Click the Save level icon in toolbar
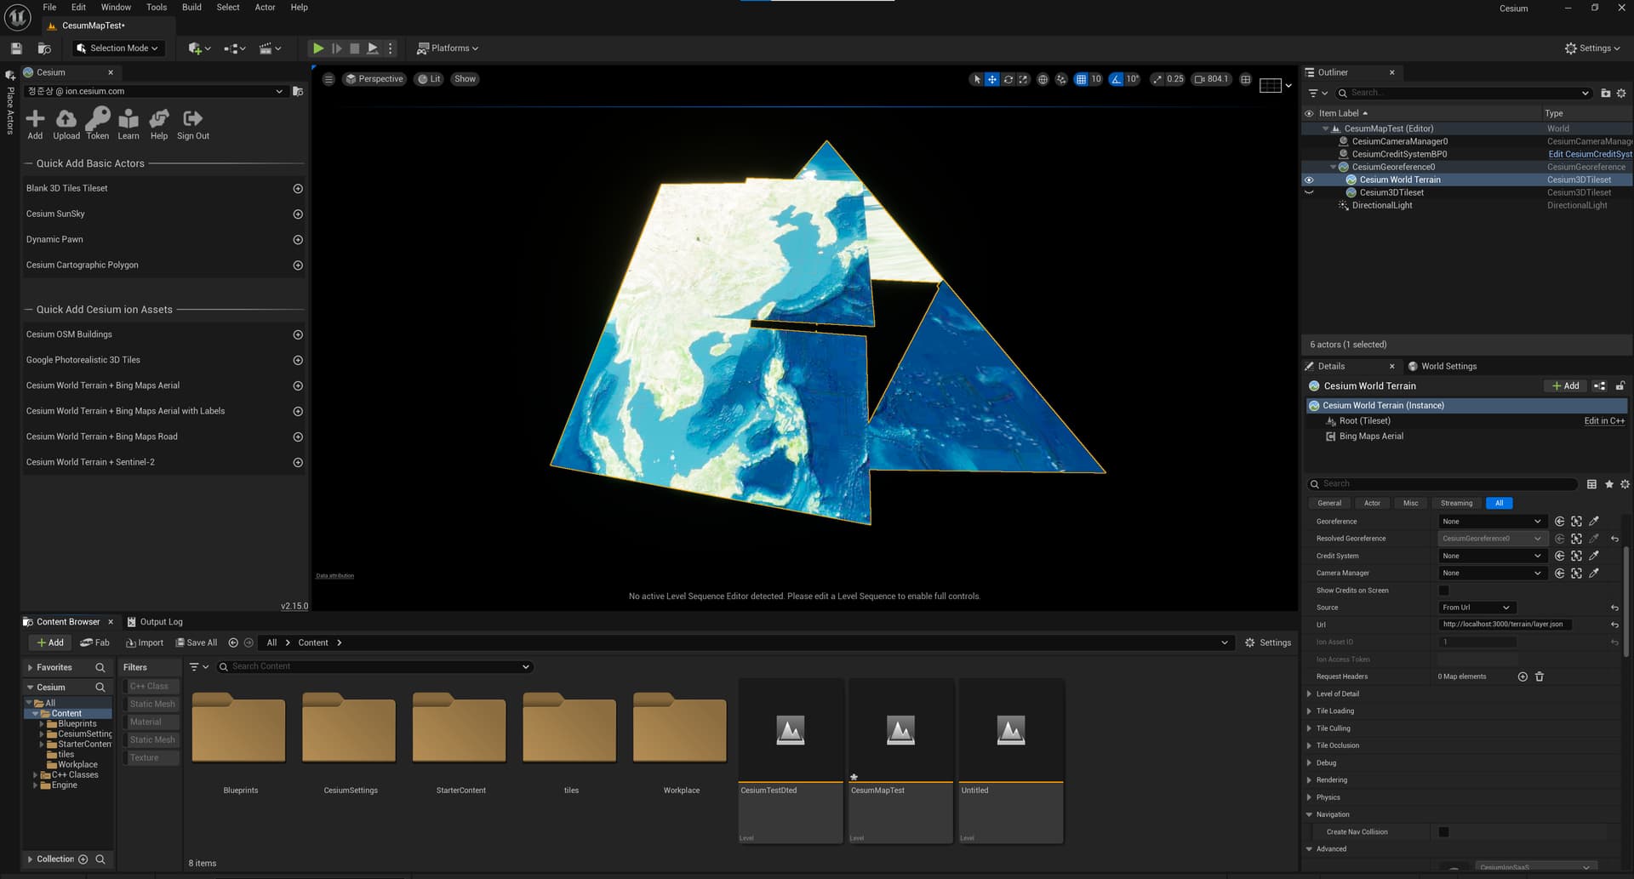Screen dimensions: 1634x879 tap(16, 49)
